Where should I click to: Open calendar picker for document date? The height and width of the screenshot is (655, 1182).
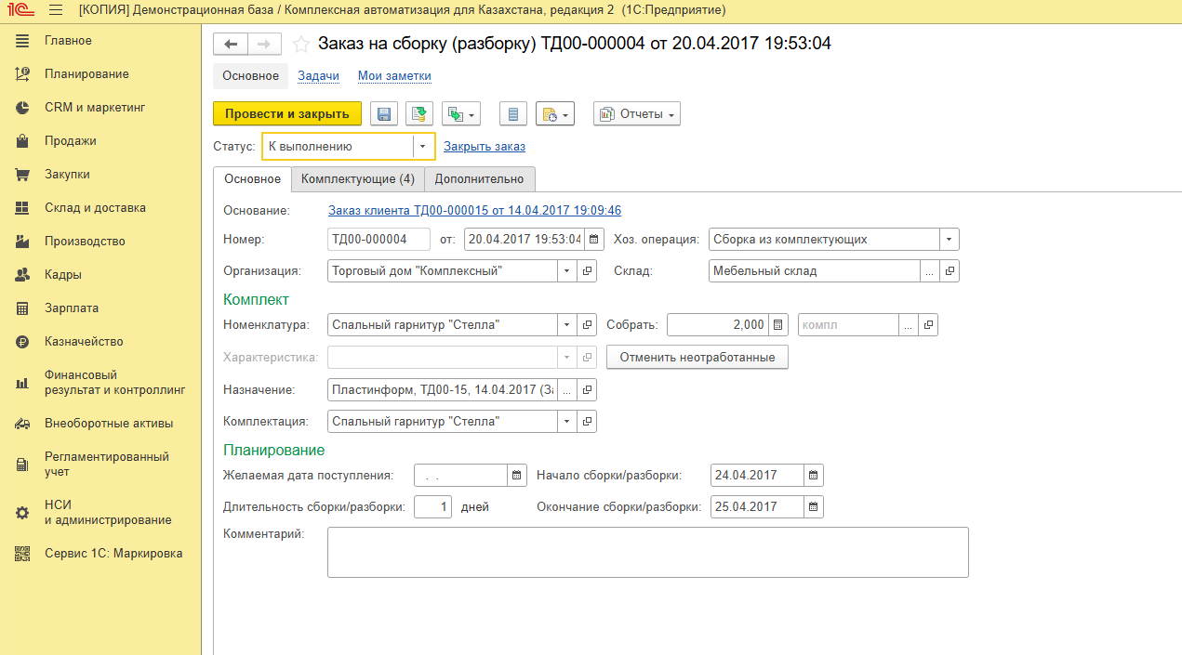coord(595,240)
